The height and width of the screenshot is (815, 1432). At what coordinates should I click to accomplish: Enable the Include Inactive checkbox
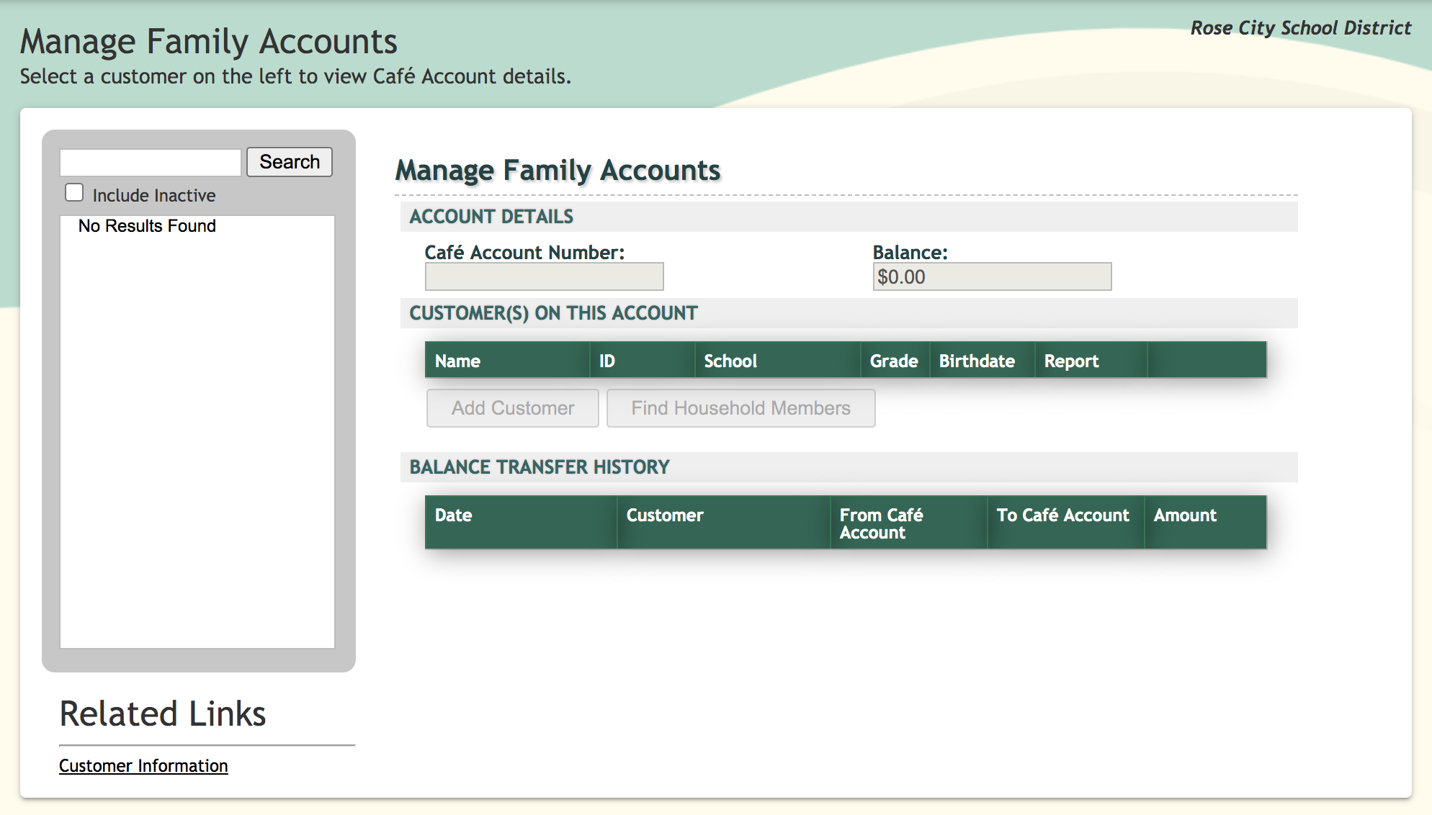coord(74,193)
